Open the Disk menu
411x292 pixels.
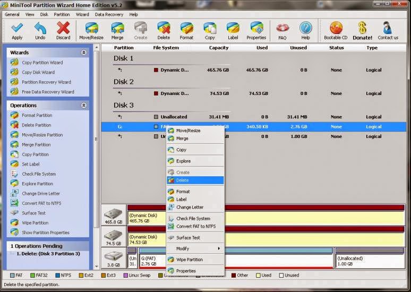(44, 14)
